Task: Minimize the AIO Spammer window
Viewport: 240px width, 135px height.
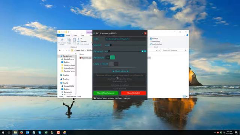Action: point(142,33)
